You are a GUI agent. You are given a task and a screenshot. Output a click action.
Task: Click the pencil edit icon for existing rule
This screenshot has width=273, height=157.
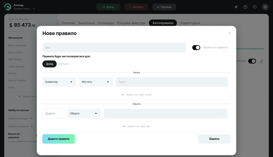262,61
